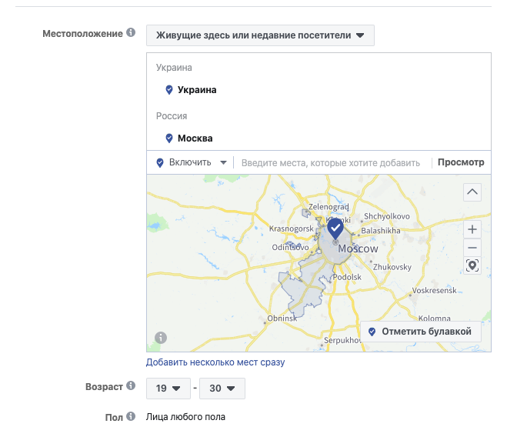Screen dimensions: 507x437
Task: Collapse the map with the chevron button
Action: pos(472,192)
